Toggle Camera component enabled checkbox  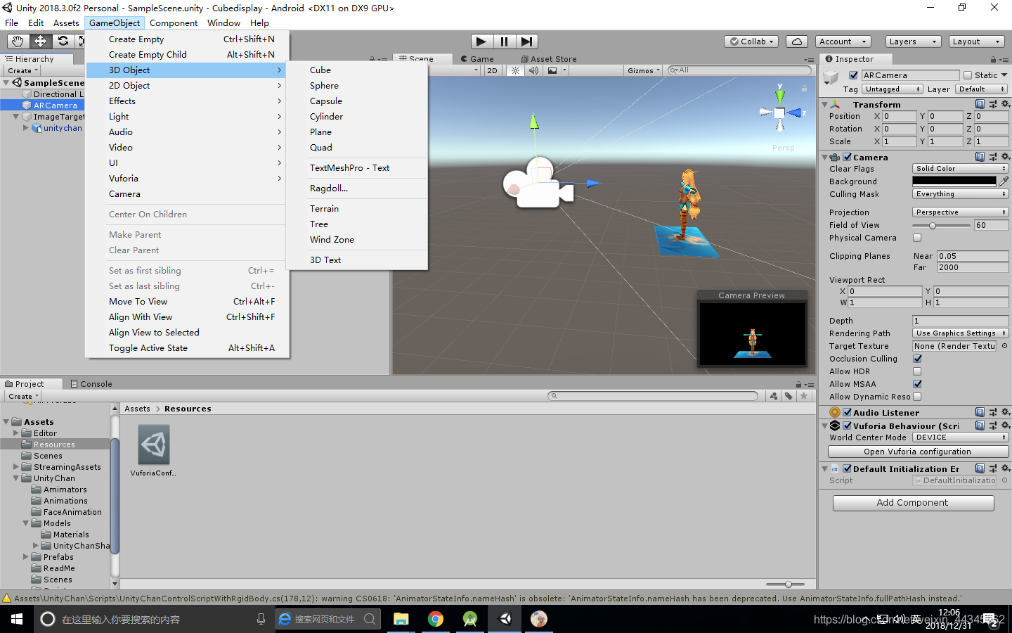click(x=847, y=157)
